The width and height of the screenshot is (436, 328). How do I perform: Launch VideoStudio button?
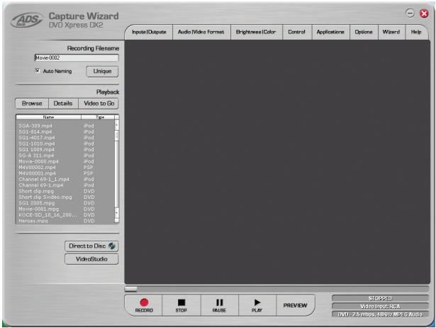[x=91, y=259]
